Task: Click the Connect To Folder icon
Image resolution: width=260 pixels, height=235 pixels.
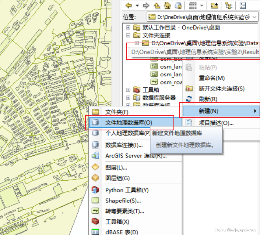Action: 214,6
